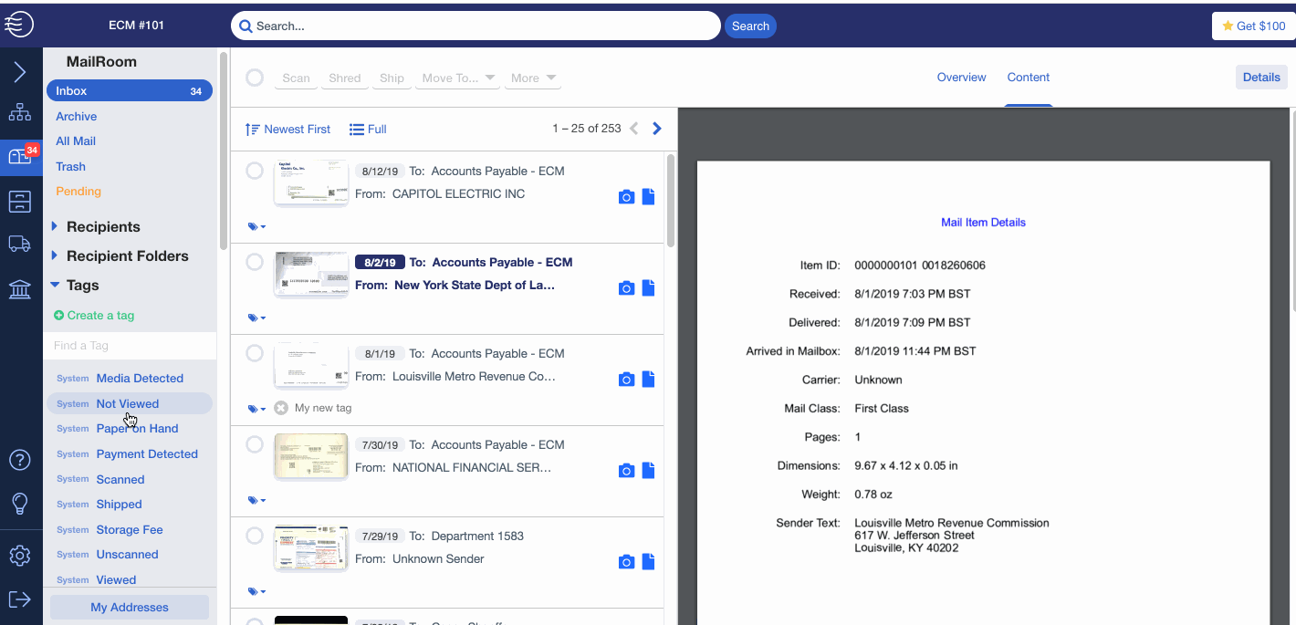Open the CAPITOL ELECTRIC INC envelope thumbnail
This screenshot has height=625, width=1296.
coord(311,182)
